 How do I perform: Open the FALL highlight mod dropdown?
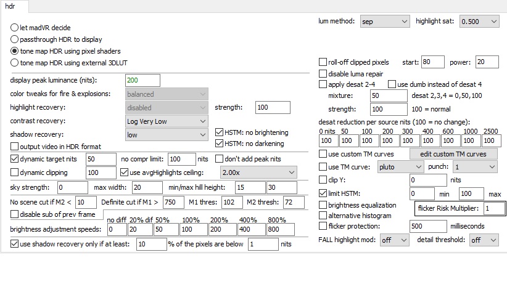[394, 240]
